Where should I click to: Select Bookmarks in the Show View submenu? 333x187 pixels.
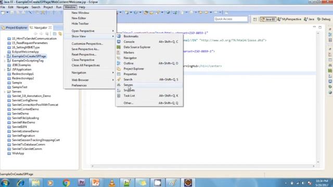pyautogui.click(x=149, y=36)
